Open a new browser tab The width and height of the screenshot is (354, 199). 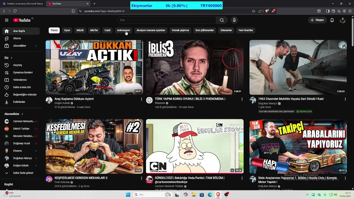click(x=94, y=4)
